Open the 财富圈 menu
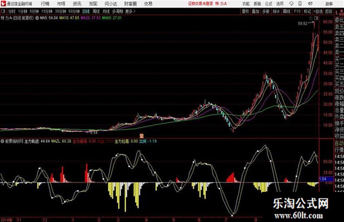Screen dimensions: 344x222 point(130,4)
